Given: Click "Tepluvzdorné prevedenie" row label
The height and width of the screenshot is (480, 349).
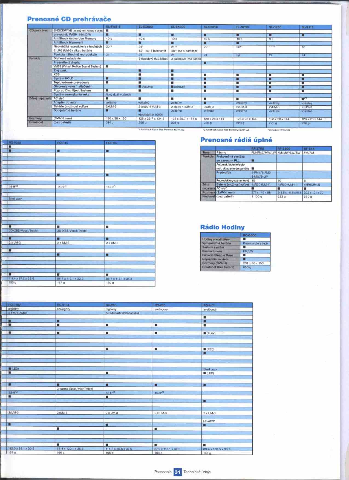Looking at the screenshot, I should [71, 82].
